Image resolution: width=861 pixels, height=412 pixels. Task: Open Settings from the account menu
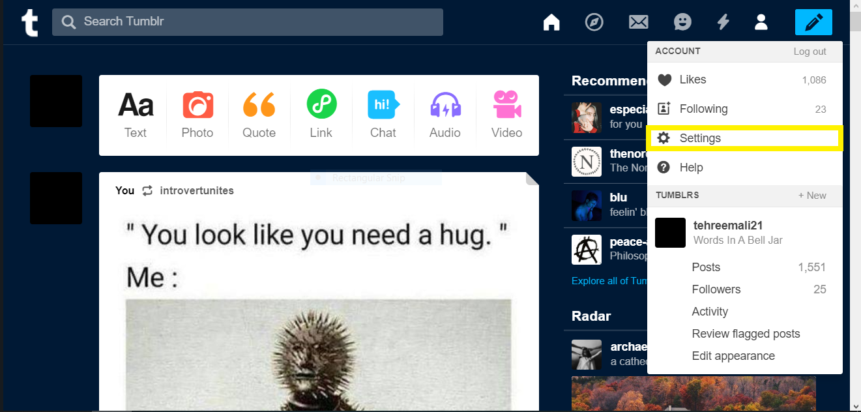[745, 138]
